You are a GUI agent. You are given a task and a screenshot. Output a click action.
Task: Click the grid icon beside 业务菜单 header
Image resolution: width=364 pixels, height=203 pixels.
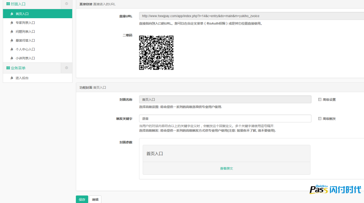[8, 68]
